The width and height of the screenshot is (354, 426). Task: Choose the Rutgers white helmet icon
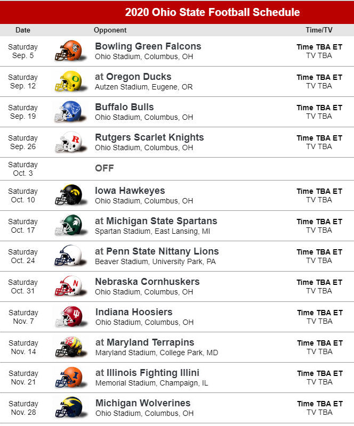point(70,142)
